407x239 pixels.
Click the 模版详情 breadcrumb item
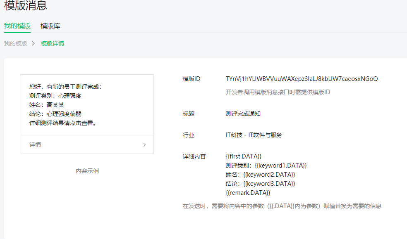53,43
